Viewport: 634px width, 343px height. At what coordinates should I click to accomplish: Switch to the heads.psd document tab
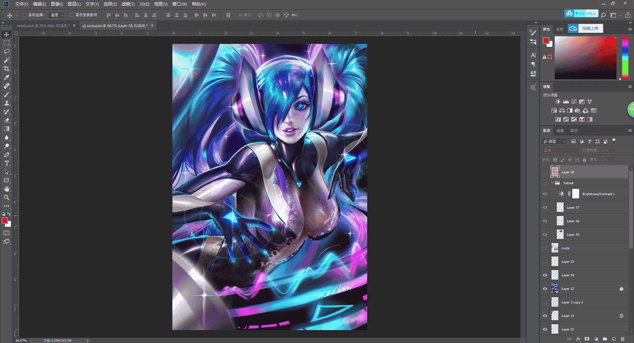43,26
